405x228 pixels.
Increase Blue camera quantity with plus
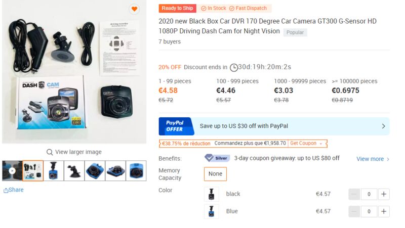[384, 211]
